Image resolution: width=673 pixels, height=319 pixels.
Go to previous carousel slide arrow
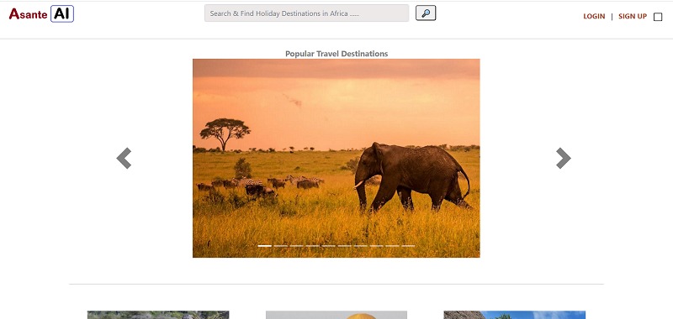(124, 158)
